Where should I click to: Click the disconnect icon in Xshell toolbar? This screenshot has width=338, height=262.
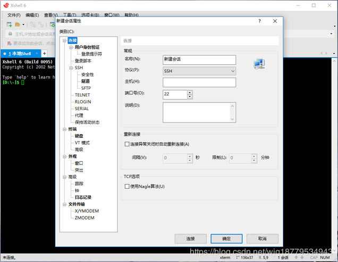[x=41, y=24]
